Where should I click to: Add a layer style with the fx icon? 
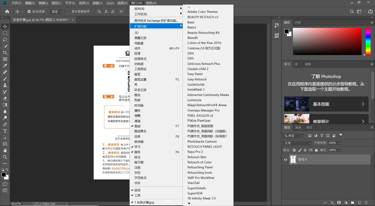click(332, 203)
